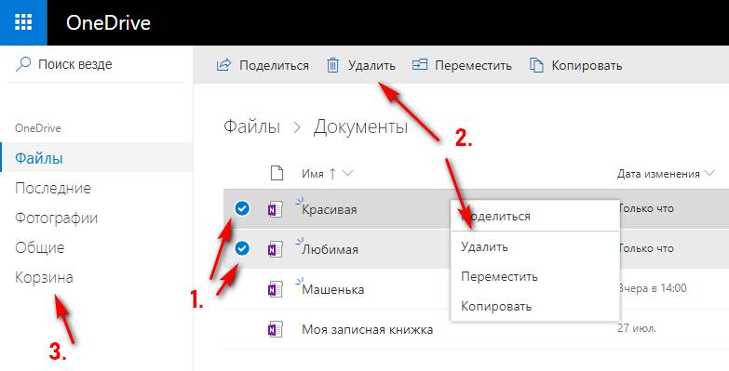Click the Share (Поделиться) toolbar icon
Screen dimensions: 729x371
[224, 65]
